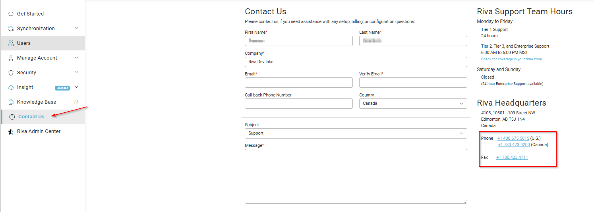Expand the Synchronization menu chevron
Viewport: 594px width, 212px height.
[77, 28]
